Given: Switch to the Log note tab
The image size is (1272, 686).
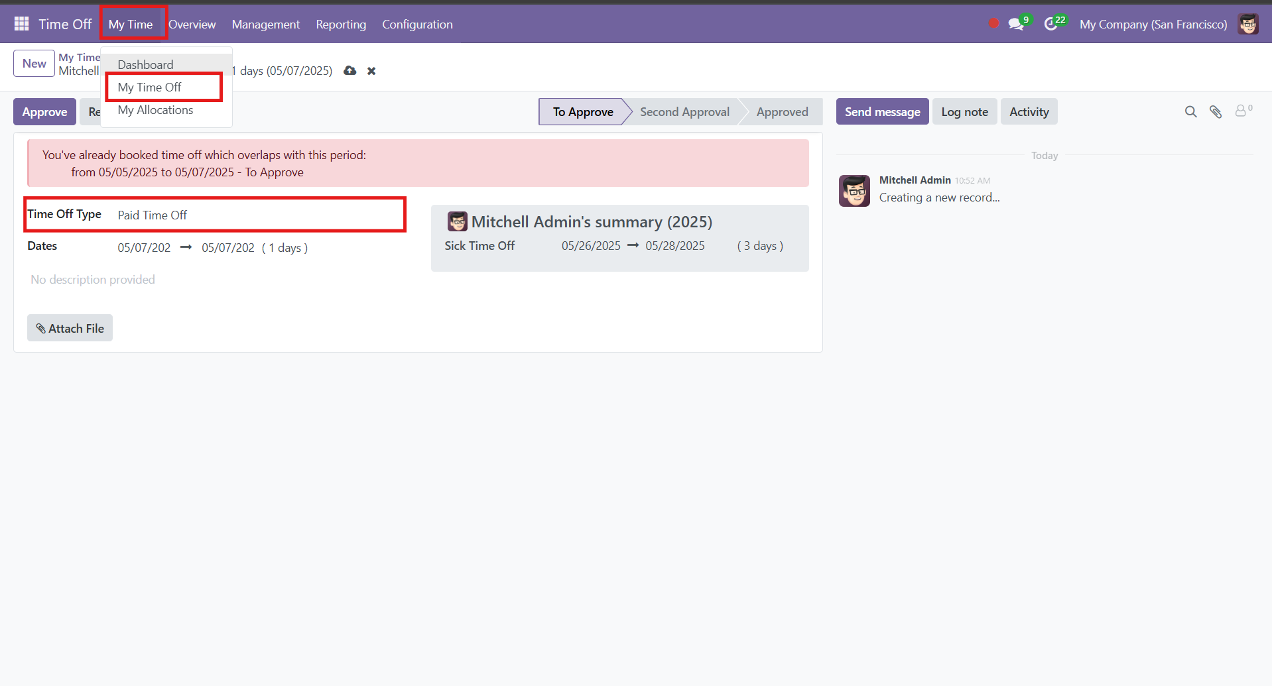Looking at the screenshot, I should (964, 111).
